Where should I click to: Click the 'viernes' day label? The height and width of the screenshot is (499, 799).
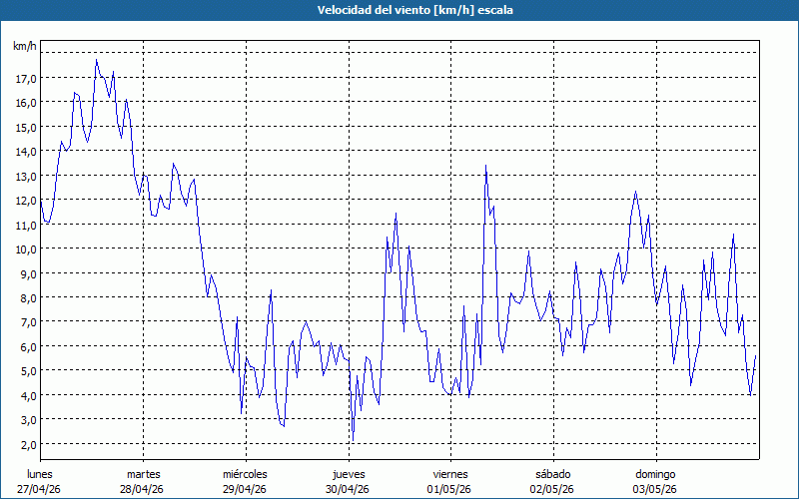click(450, 474)
